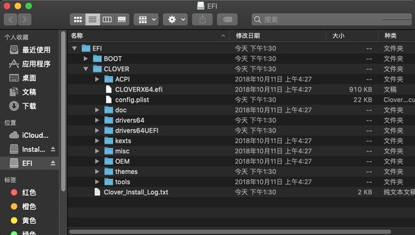
Task: Switch to column view
Action: pos(107,19)
